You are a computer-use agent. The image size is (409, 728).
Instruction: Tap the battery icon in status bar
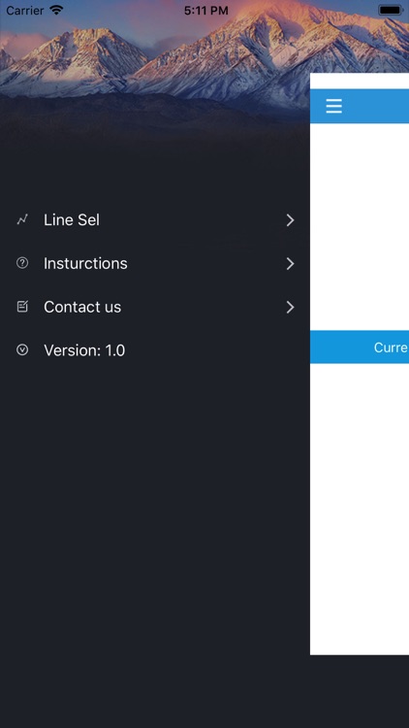[x=391, y=10]
